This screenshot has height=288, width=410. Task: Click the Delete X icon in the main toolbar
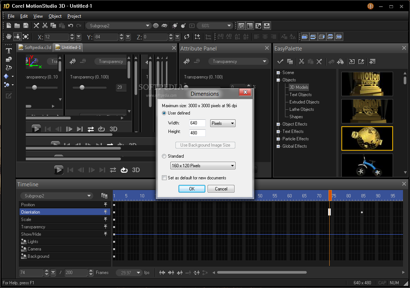point(37,25)
